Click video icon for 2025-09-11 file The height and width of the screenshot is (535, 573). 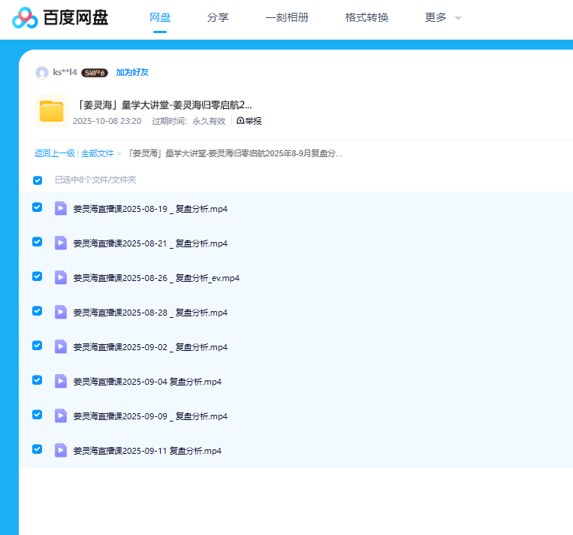(61, 450)
